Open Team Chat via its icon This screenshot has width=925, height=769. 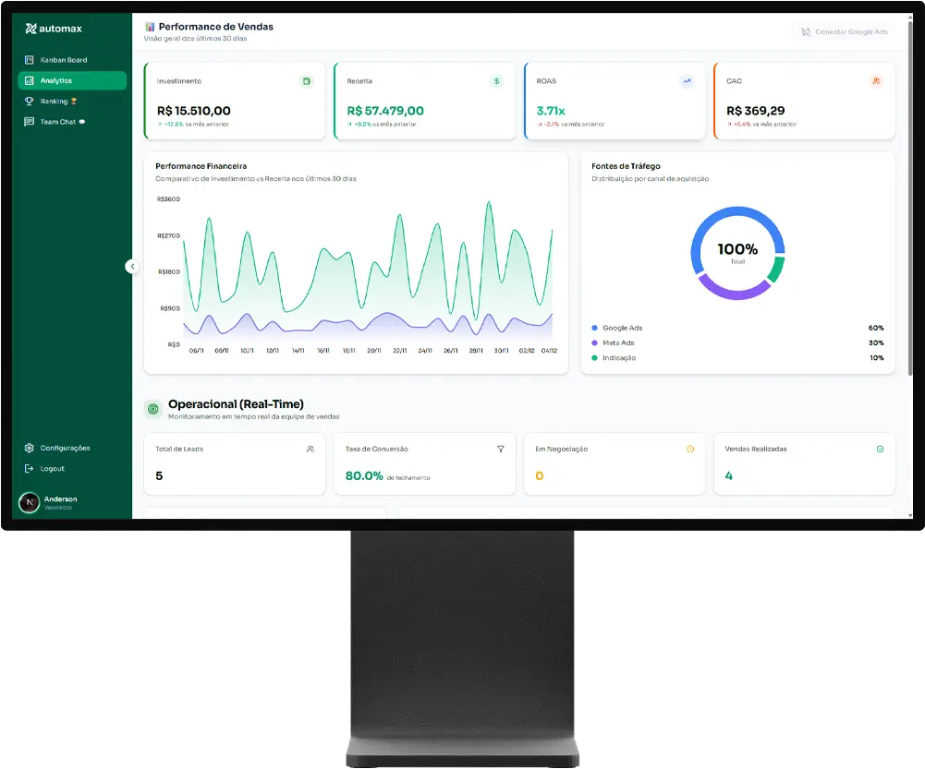pos(30,122)
